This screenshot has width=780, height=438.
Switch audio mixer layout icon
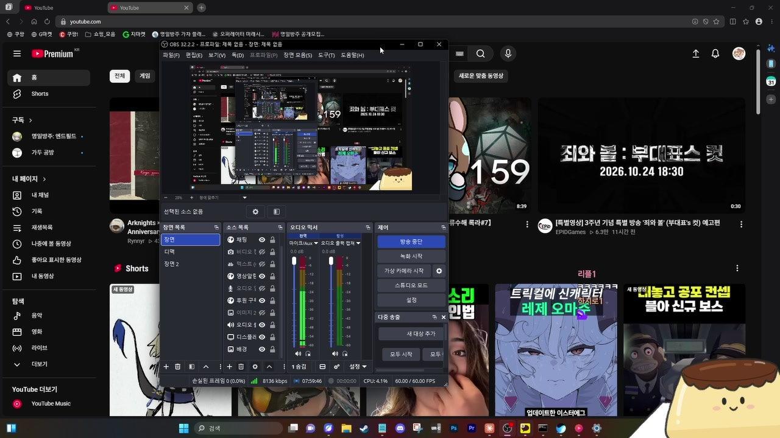pyautogui.click(x=322, y=367)
